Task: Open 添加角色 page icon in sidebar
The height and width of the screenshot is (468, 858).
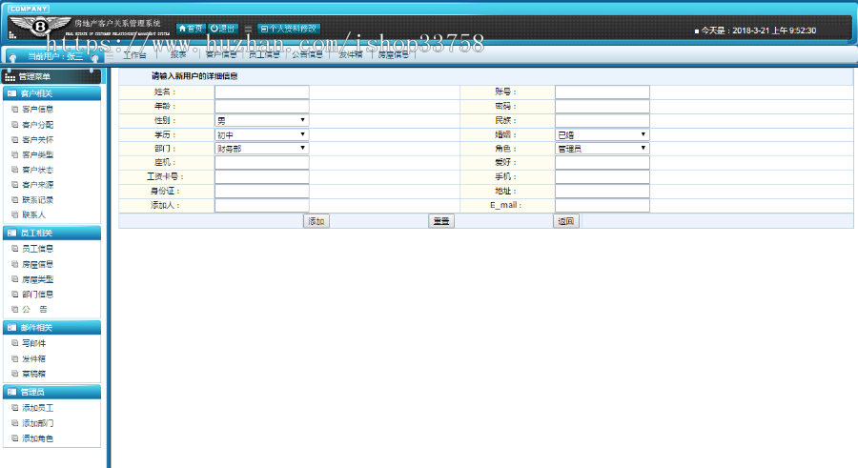Action: coord(14,438)
